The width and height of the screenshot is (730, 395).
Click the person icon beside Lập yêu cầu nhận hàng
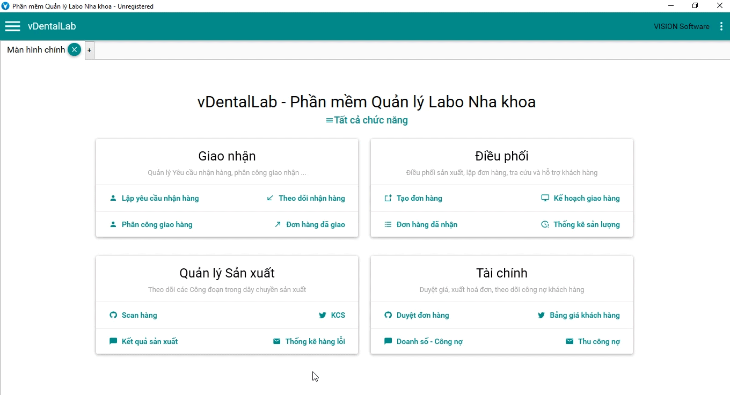(113, 198)
